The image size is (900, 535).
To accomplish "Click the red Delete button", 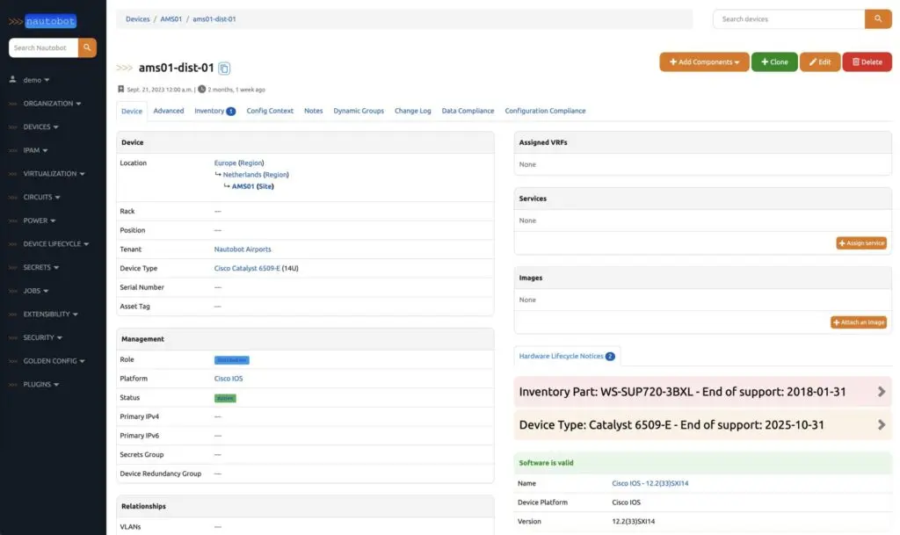I will point(867,61).
